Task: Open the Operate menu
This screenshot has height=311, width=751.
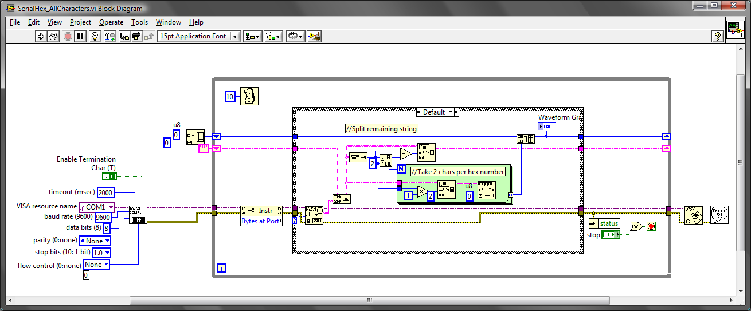Action: [111, 22]
